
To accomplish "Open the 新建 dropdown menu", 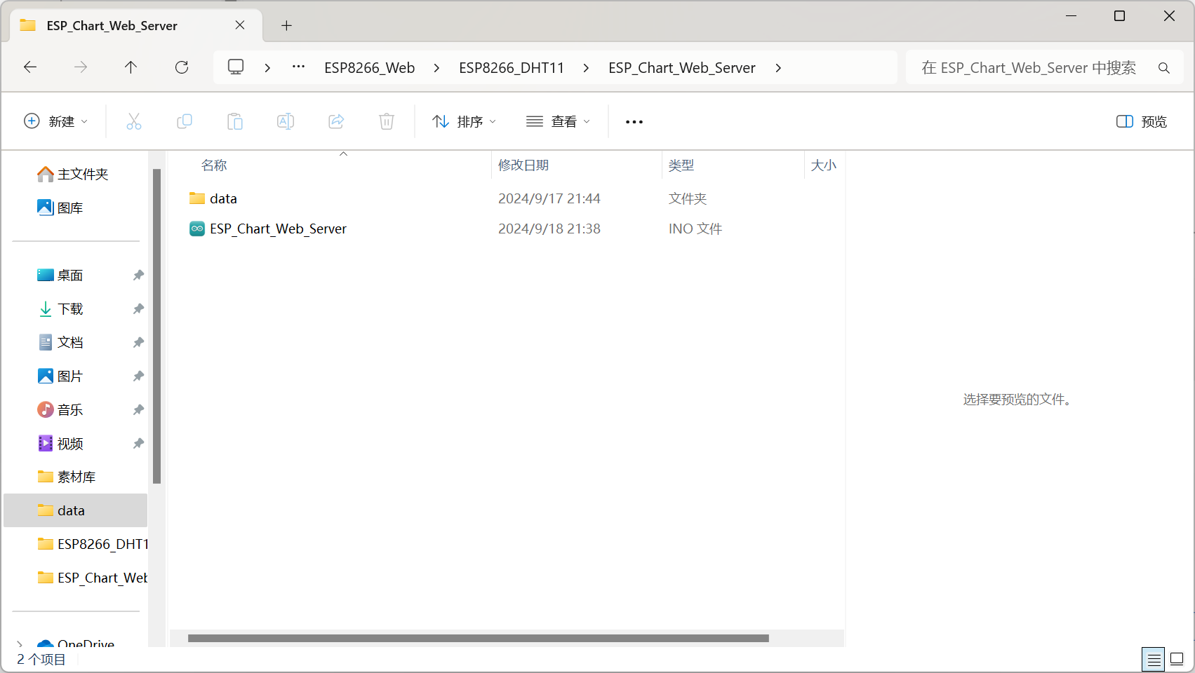I will [56, 121].
